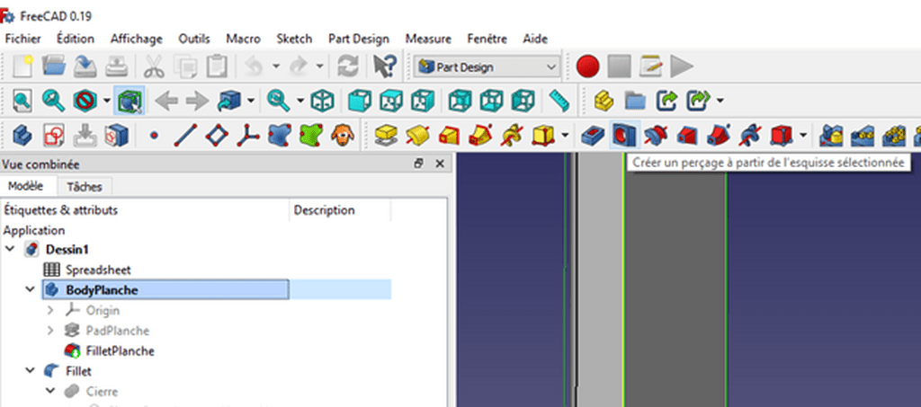Click the What's This help pointer
Image resolution: width=921 pixels, height=407 pixels.
[x=386, y=66]
